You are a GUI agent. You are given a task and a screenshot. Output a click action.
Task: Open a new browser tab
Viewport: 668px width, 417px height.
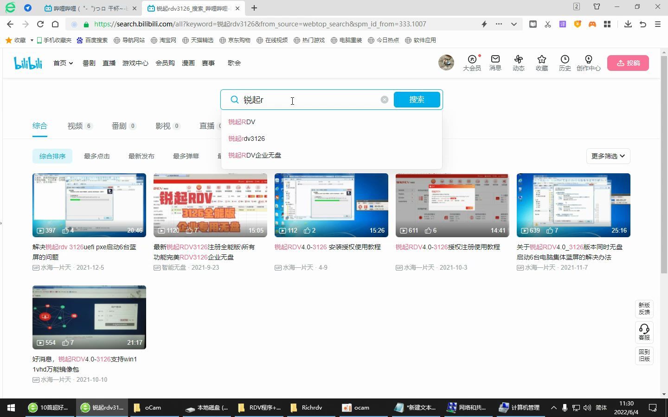point(254,8)
